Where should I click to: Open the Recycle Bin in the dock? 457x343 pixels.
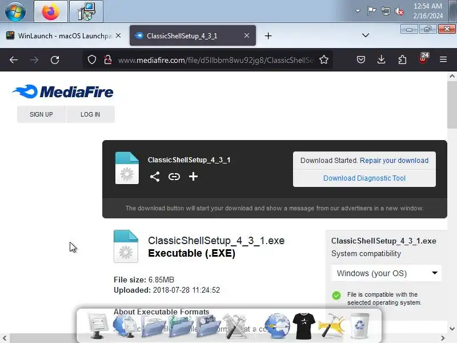pos(360,325)
